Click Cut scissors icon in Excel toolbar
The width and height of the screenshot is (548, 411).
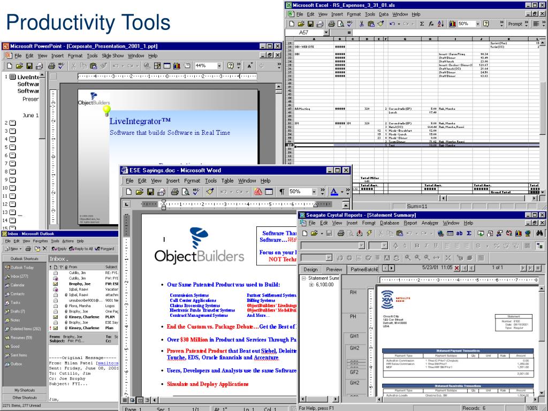coord(362,24)
